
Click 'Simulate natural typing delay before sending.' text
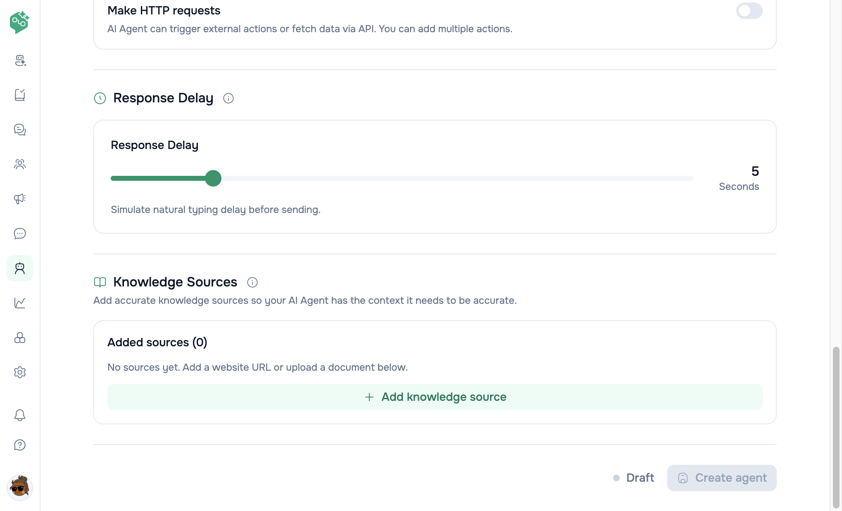click(x=216, y=210)
